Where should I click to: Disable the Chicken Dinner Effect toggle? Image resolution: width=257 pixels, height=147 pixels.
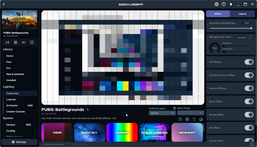point(249,75)
